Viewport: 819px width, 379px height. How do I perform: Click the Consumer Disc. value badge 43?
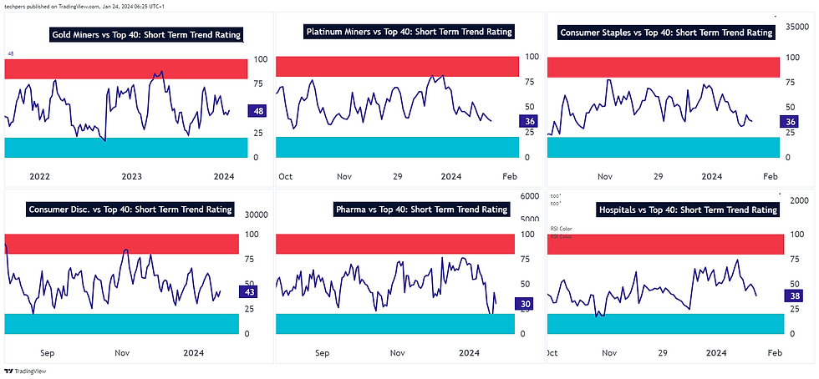click(248, 291)
